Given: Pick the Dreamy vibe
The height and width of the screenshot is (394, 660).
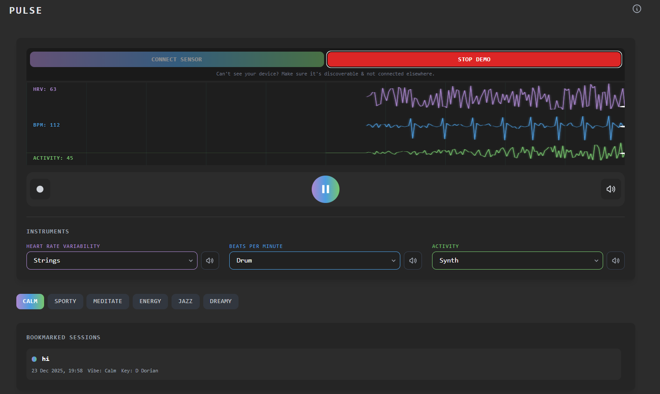Looking at the screenshot, I should tap(220, 301).
